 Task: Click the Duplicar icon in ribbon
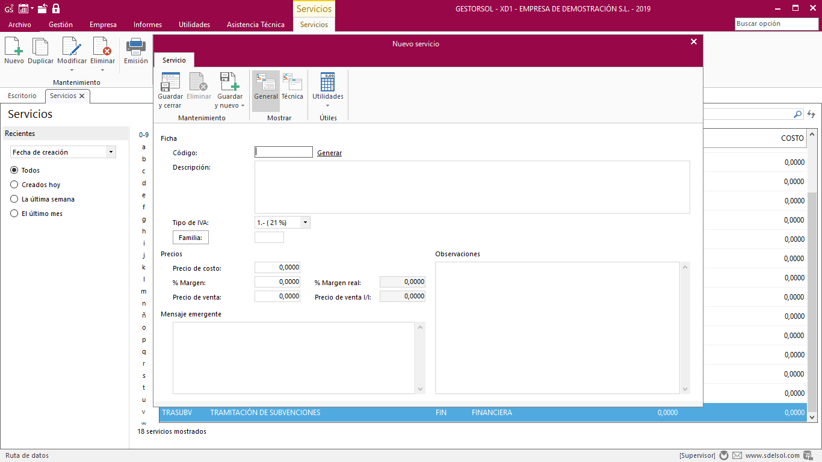pyautogui.click(x=40, y=47)
